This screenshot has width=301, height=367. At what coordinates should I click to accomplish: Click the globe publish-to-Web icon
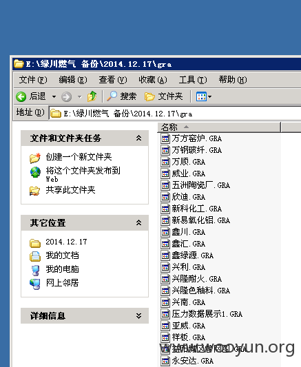coord(35,172)
